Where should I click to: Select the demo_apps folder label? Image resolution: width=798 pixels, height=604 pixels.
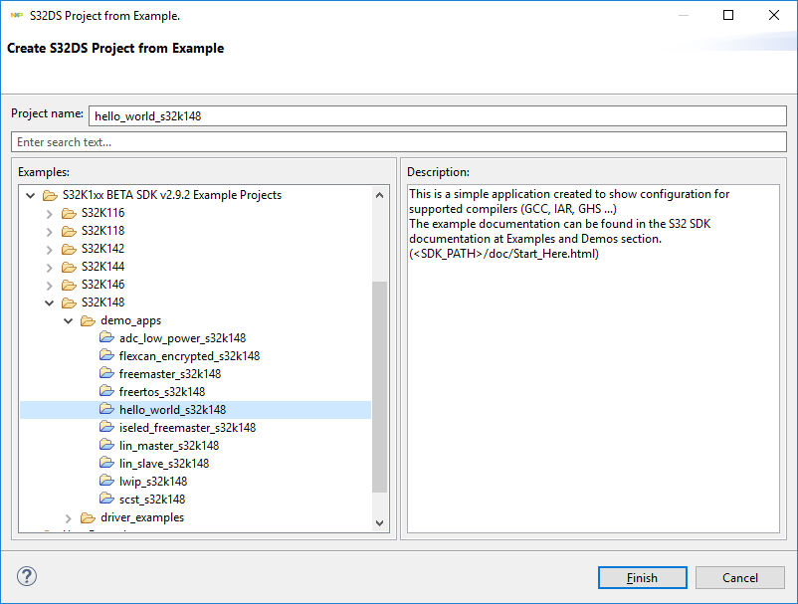[x=130, y=320]
